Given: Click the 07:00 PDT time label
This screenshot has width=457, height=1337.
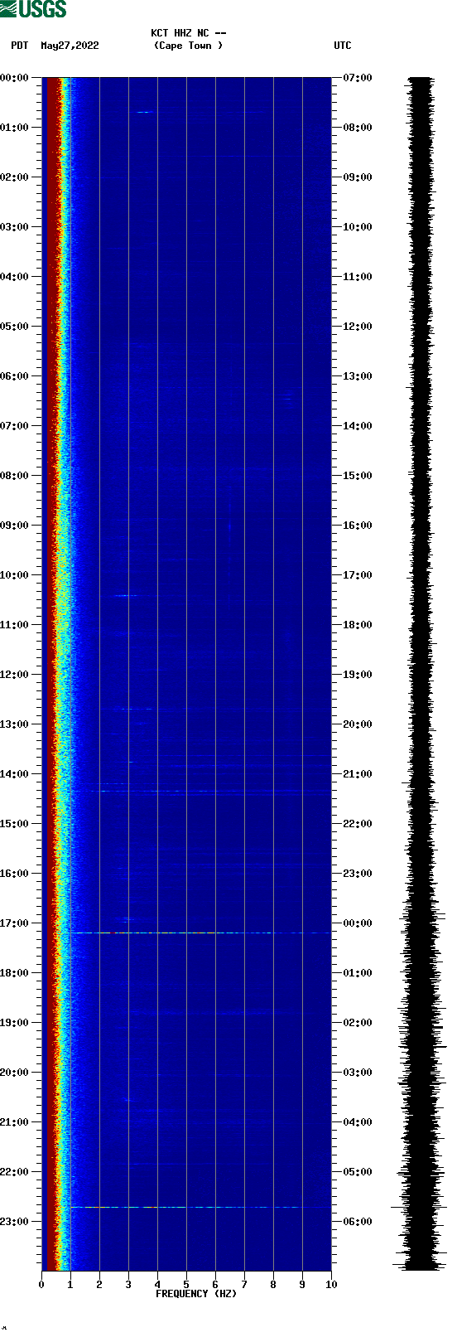Looking at the screenshot, I should [15, 426].
